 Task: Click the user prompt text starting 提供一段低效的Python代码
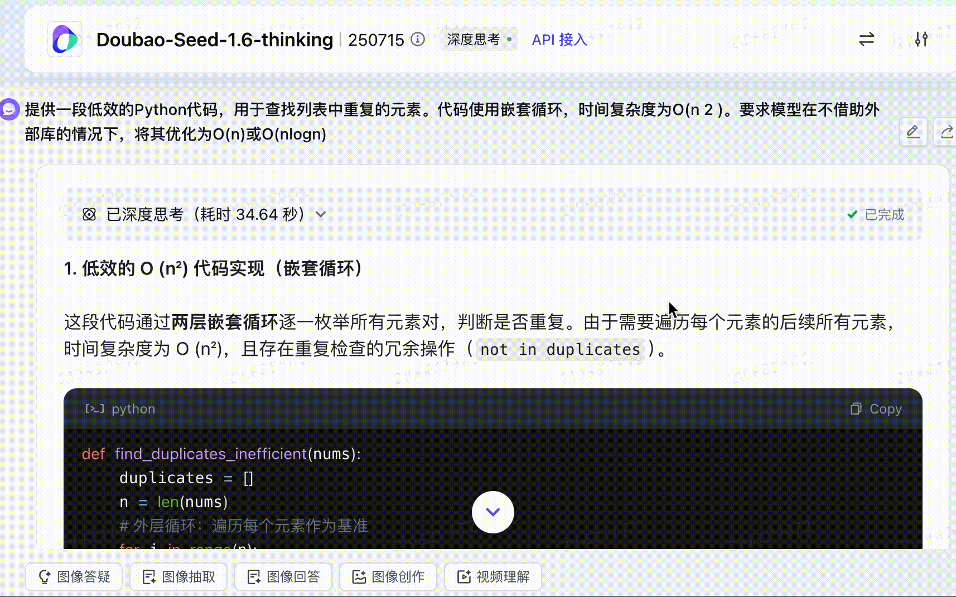452,122
